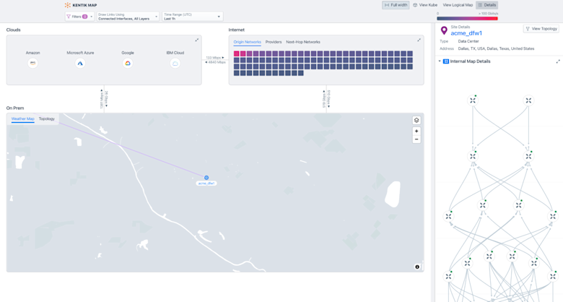Click the Clouds section heading
The width and height of the screenshot is (563, 302).
tap(13, 30)
